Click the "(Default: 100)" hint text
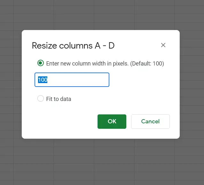Viewport: 204px width, 185px height. (147, 64)
